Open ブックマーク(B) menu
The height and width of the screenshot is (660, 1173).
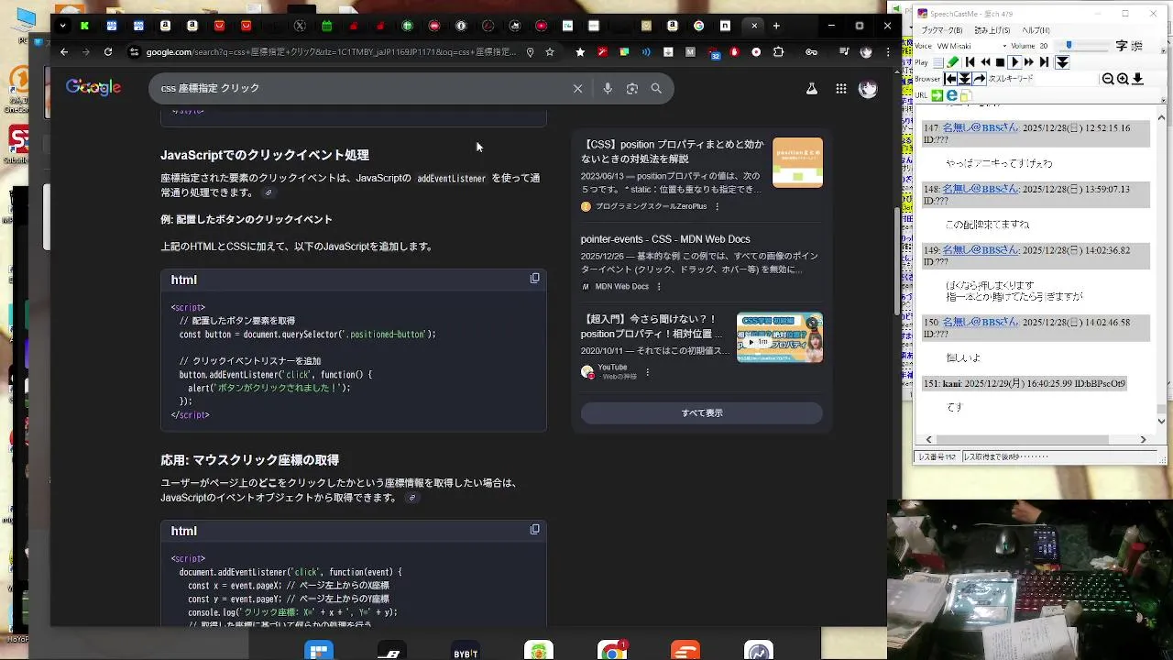(943, 30)
